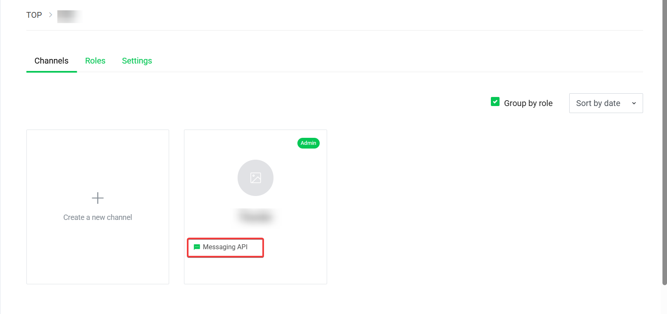Click the Create a new channel text
Image resolution: width=667 pixels, height=314 pixels.
(x=98, y=217)
